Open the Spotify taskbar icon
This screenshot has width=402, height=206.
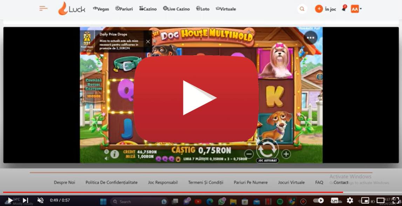[280, 202]
